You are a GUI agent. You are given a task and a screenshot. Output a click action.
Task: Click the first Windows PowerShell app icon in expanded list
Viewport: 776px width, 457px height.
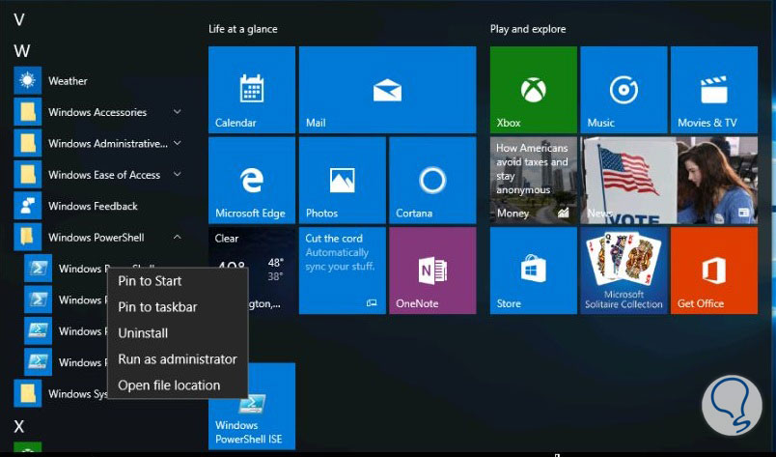pyautogui.click(x=38, y=269)
